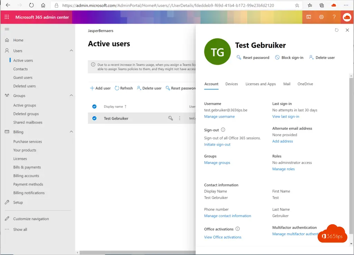
Task: Open the help question mark icon
Action: click(x=334, y=17)
